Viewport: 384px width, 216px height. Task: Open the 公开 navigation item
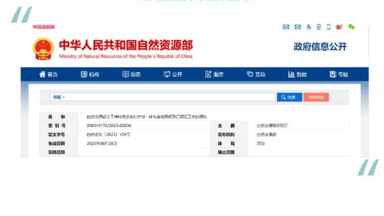coord(173,75)
